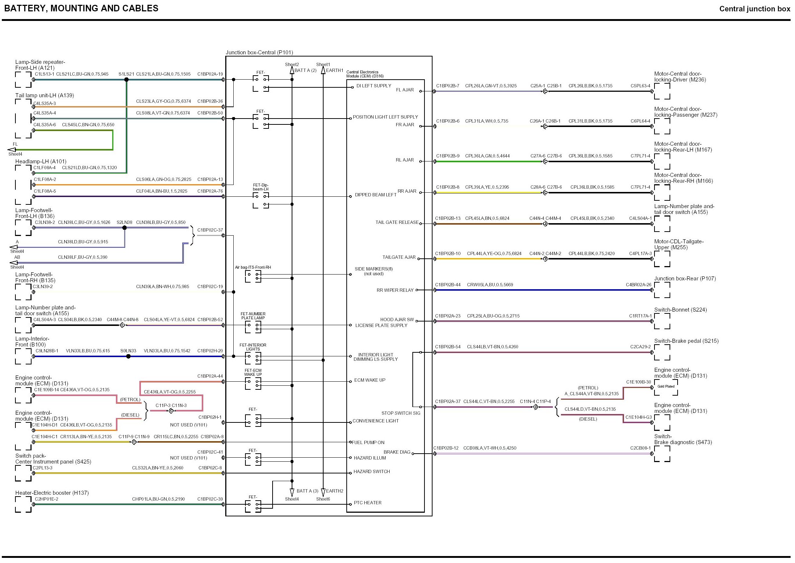Click the Headlamp-LH (A101) component label
This screenshot has width=795, height=563.
(41, 161)
